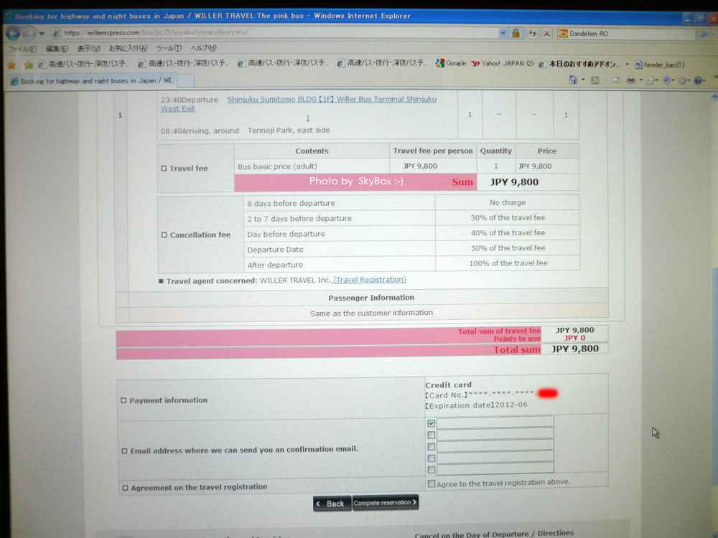Stop loading with the red X icon

546,34
